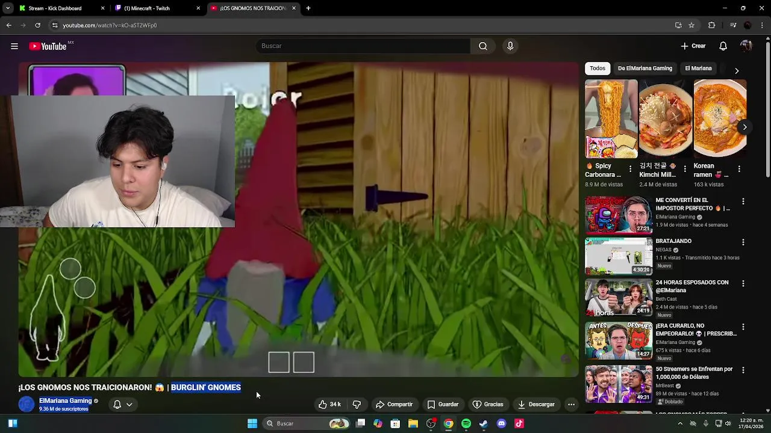771x433 pixels.
Task: Show more filter chips with arrow
Action: (x=737, y=70)
